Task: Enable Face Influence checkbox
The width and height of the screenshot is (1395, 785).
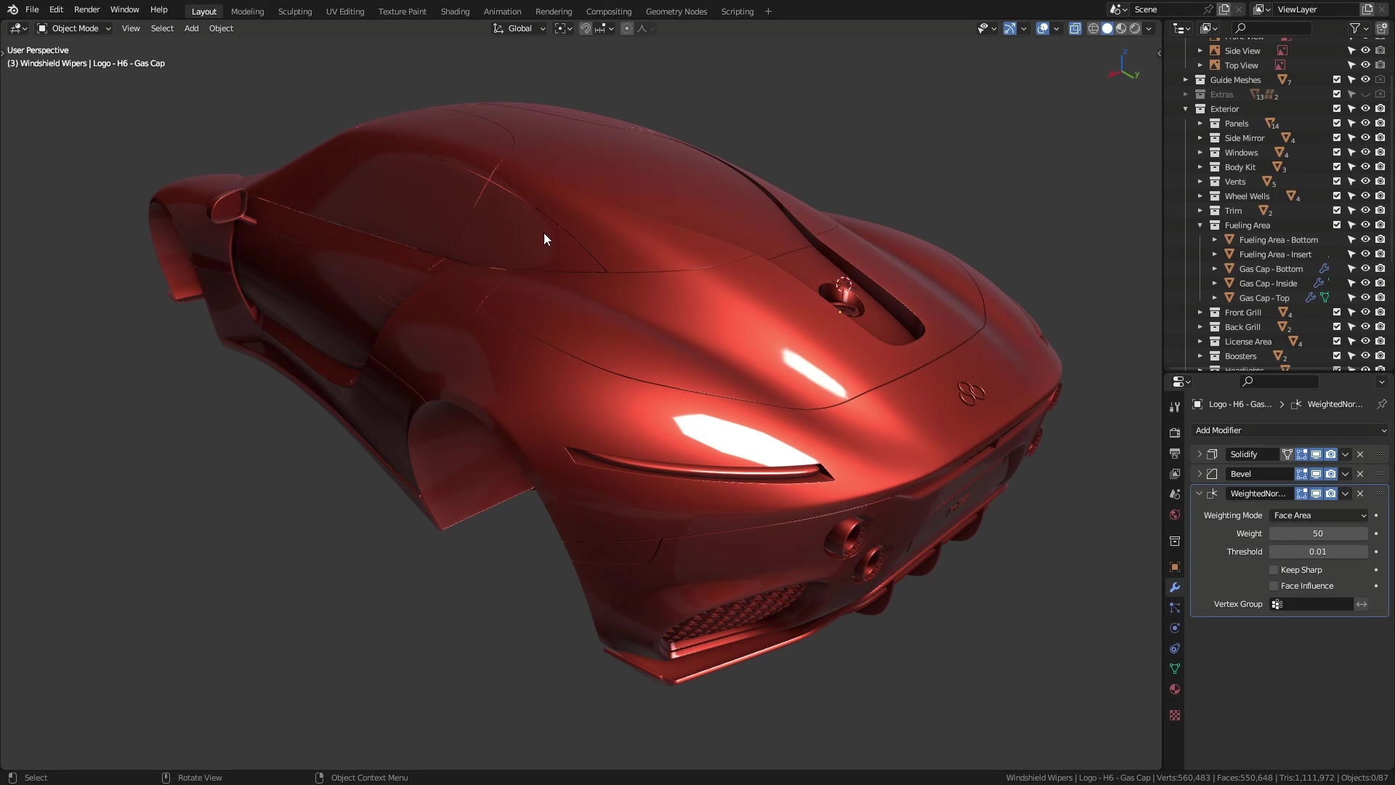Action: pyautogui.click(x=1274, y=586)
